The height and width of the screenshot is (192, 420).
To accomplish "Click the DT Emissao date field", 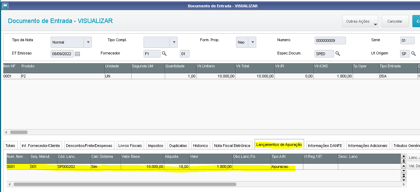I will [x=62, y=54].
